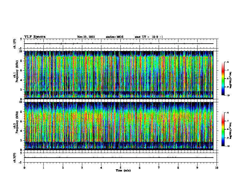Click the ch.1 spectrogram color scale bar
244x188 pixels.
pyautogui.click(x=223, y=79)
